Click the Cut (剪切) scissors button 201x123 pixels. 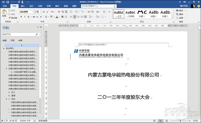(x=12, y=10)
